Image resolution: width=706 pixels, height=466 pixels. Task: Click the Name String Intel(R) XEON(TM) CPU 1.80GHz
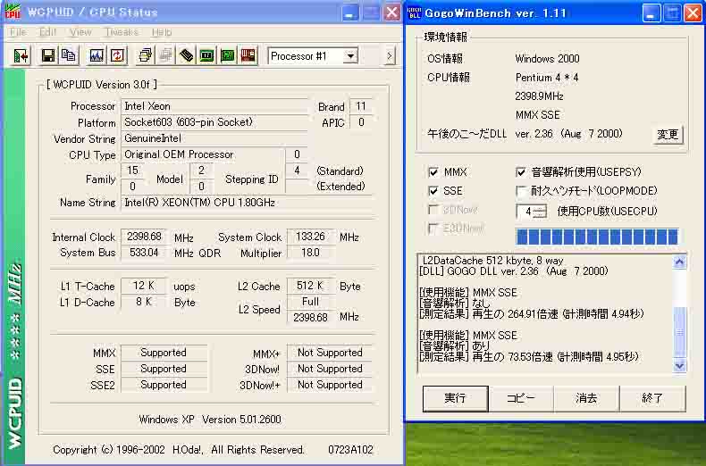(247, 203)
